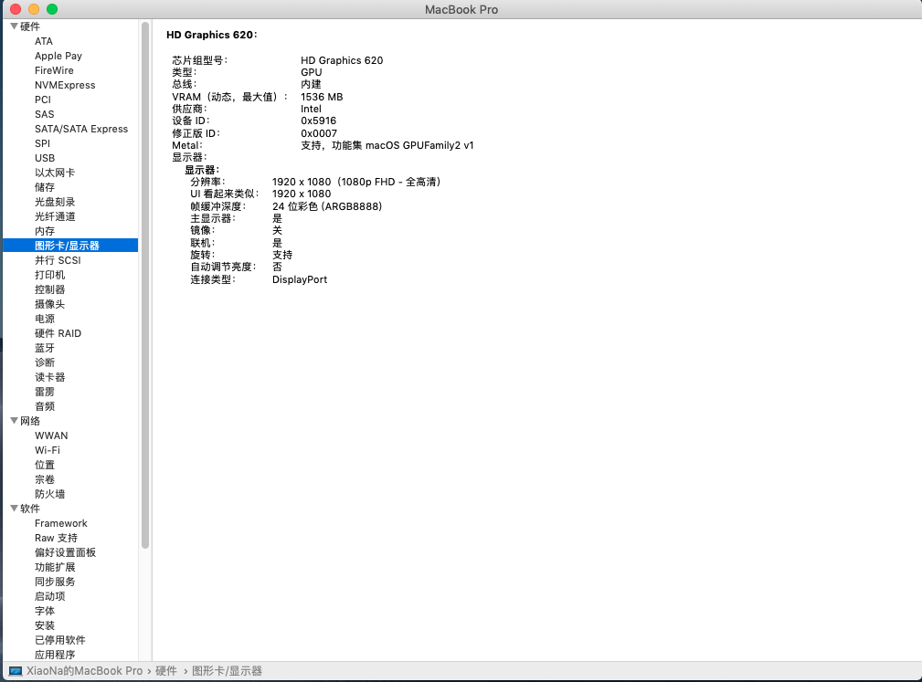922x682 pixels.
Task: Select the highlighted 图形卡/显示器 row
Action: pos(70,246)
